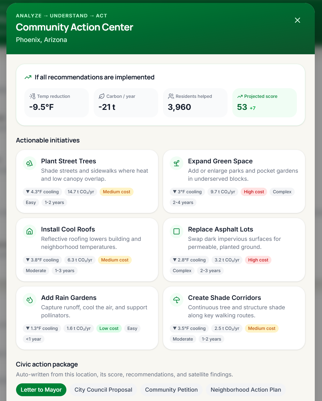Click the sprout icon for Expand Green Space
Screen dimensions: 322x401
pyautogui.click(x=176, y=163)
